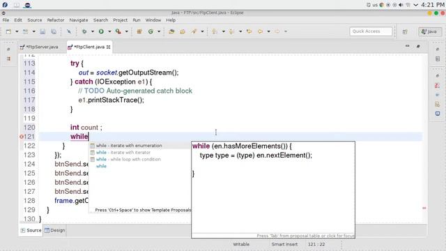This screenshot has width=446, height=251.
Task: Open the Window menu
Action: [x=153, y=20]
